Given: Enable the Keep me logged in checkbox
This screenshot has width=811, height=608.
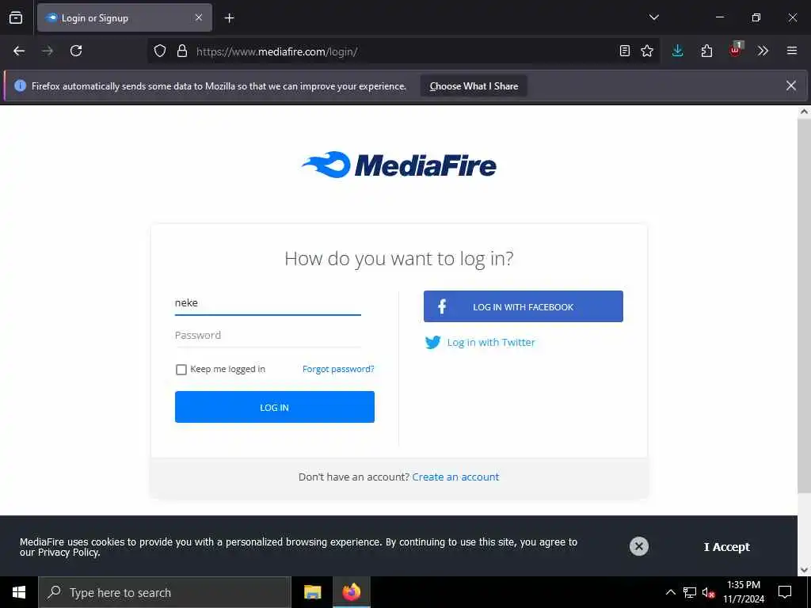Looking at the screenshot, I should tap(181, 369).
